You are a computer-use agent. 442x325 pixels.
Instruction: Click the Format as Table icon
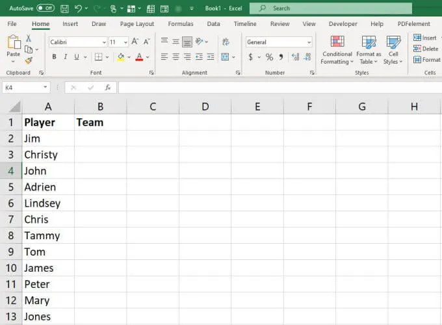369,49
